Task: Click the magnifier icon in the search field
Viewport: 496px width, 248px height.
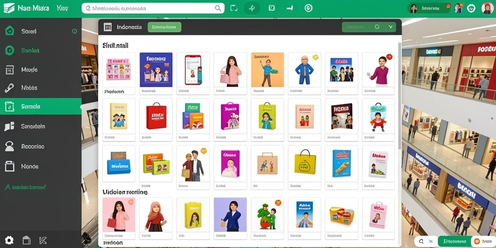Action: (218, 8)
